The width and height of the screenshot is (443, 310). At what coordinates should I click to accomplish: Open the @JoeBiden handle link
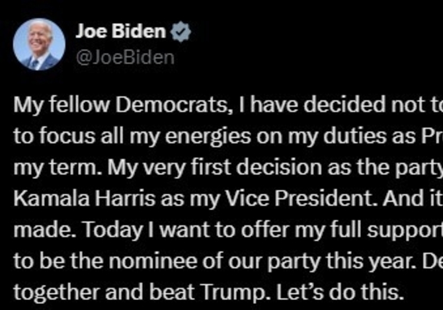125,58
